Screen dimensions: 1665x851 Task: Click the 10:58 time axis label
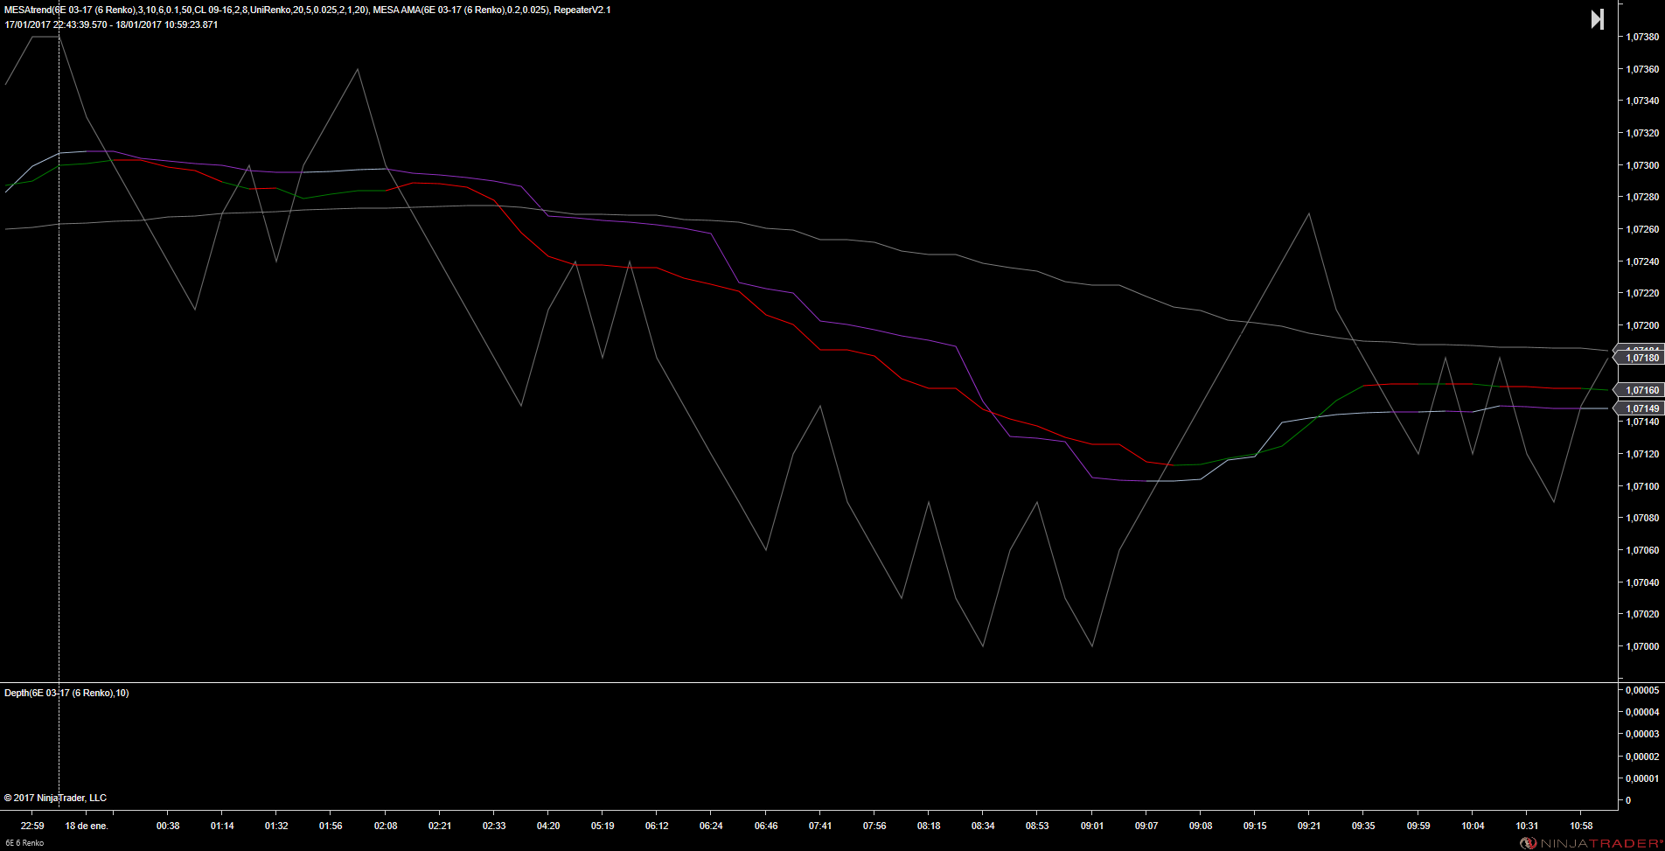point(1581,826)
